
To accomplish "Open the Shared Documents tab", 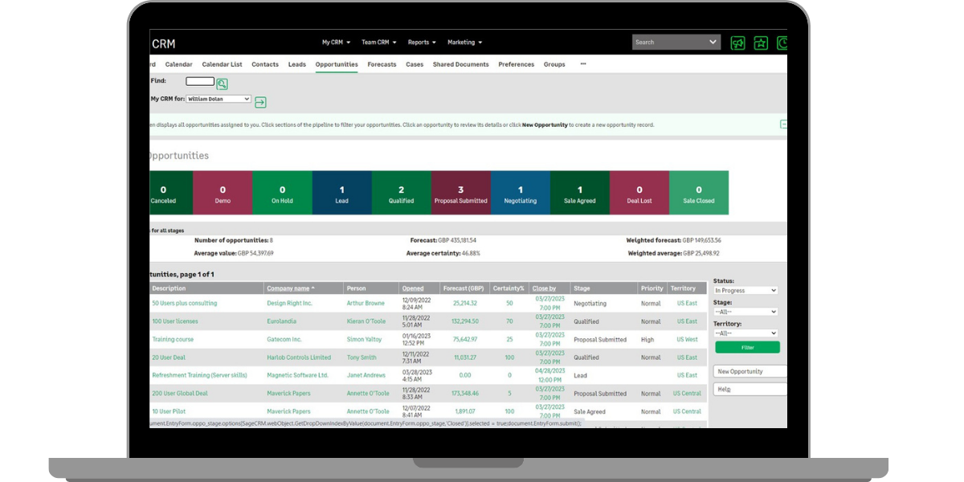I will tap(461, 64).
